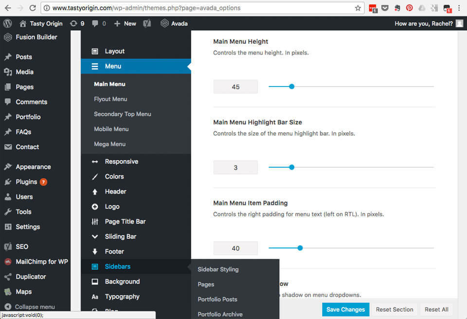Click the New content button
Screen dimensions: 467x319
coord(125,23)
